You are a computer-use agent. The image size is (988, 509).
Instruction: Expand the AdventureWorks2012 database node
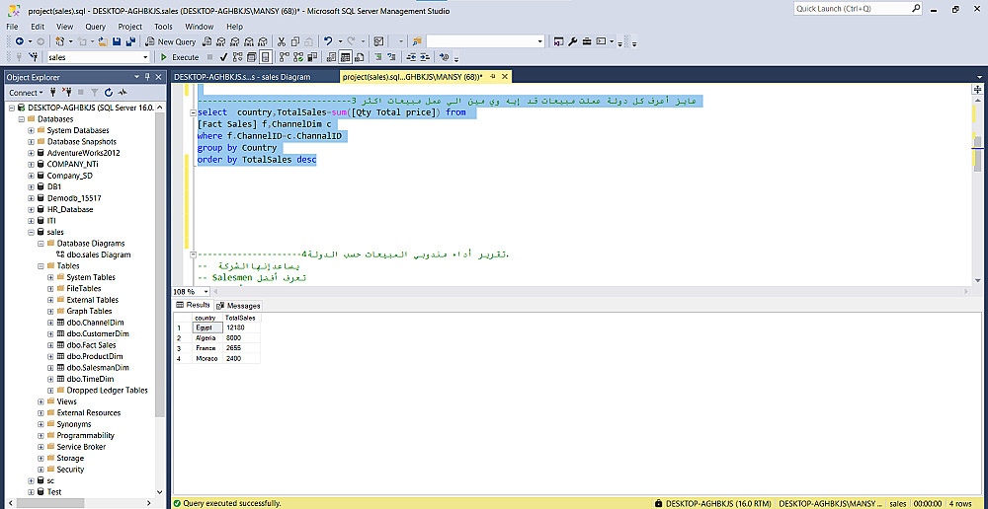tap(31, 153)
